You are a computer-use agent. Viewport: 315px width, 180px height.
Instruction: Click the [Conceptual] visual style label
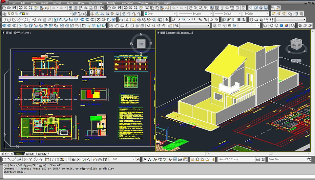[x=185, y=33]
